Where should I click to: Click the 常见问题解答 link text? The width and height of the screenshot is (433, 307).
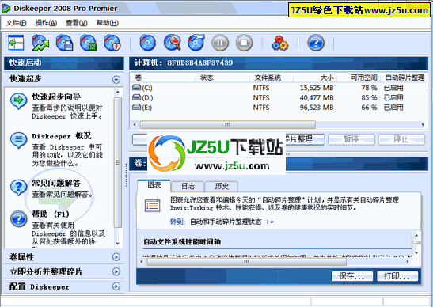pos(56,183)
